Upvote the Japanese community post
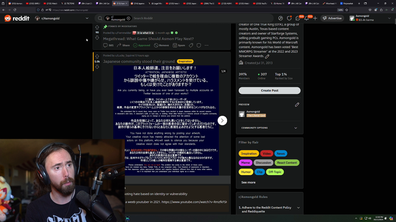 (x=97, y=57)
